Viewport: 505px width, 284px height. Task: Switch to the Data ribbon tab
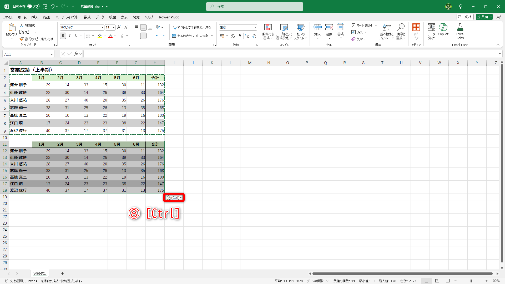tap(100, 17)
